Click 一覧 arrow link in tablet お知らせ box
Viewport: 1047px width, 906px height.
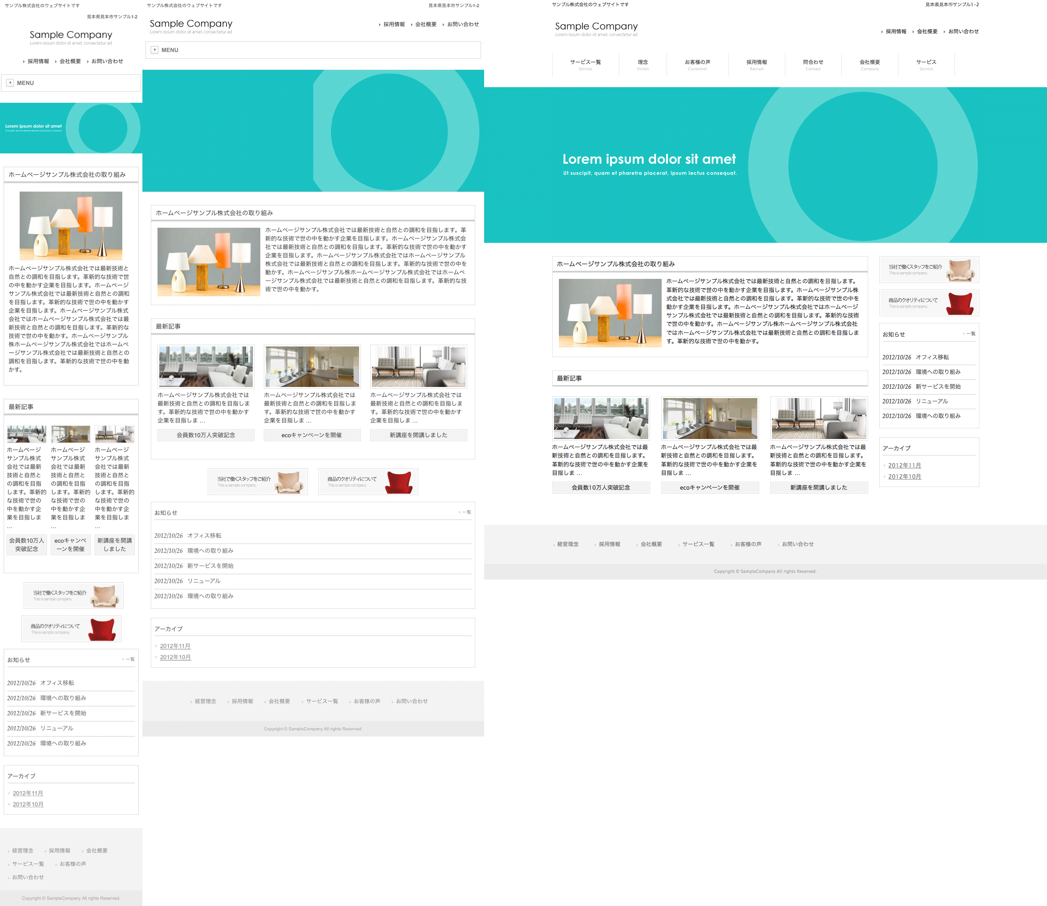466,512
